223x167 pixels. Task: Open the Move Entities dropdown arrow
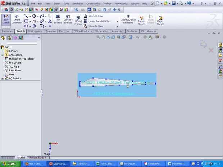coord(118,27)
